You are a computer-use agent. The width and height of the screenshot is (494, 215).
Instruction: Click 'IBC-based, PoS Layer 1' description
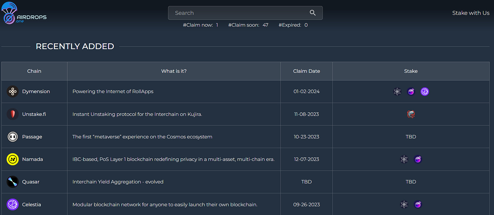pyautogui.click(x=173, y=159)
